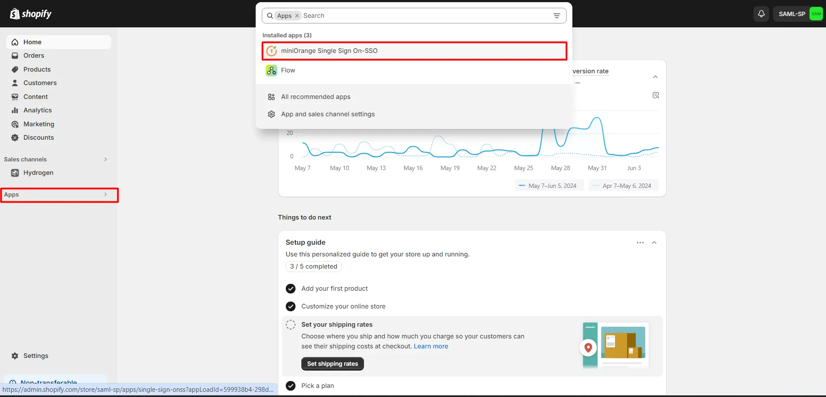The image size is (826, 397).
Task: Select 'App and sales channel settings'
Action: [x=327, y=114]
